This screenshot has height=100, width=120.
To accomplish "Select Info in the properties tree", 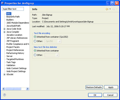I will click(x=9, y=14).
